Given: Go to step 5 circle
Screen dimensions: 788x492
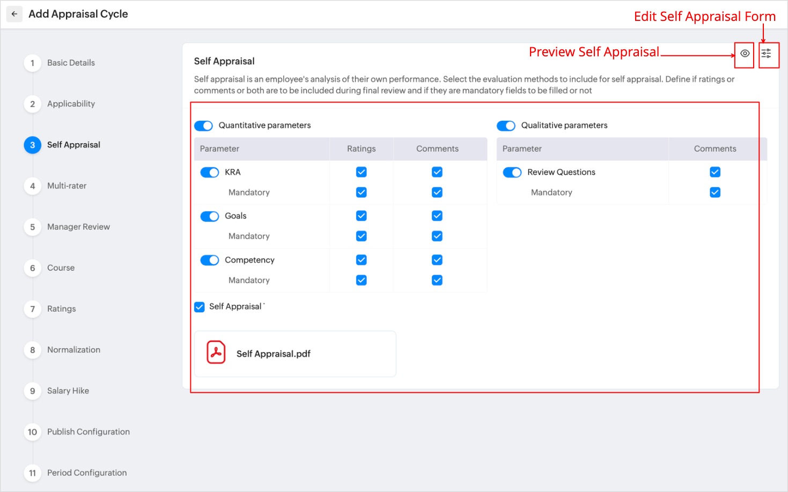Looking at the screenshot, I should pos(33,227).
